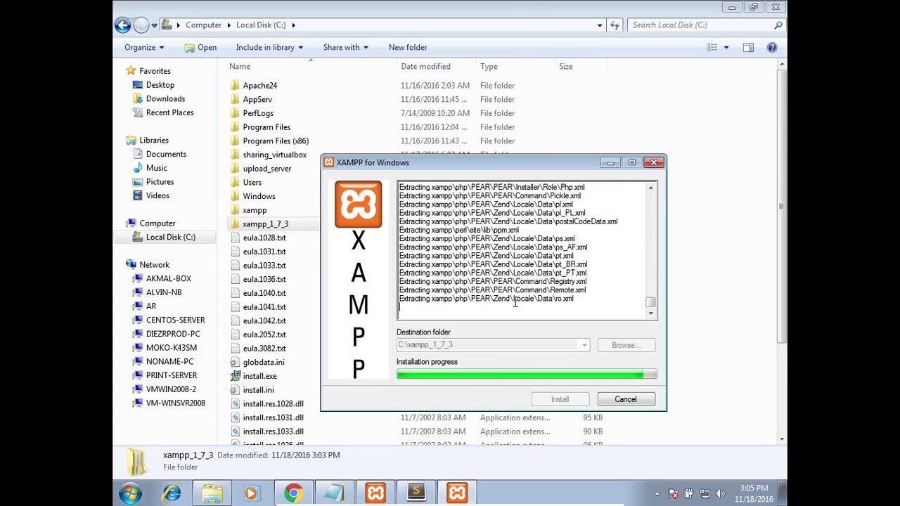900x506 pixels.
Task: Open the Share with menu
Action: [345, 47]
